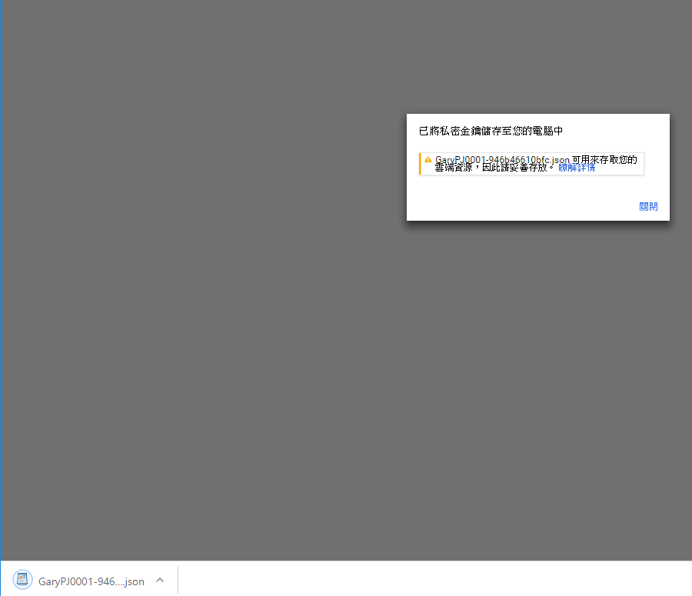The height and width of the screenshot is (596, 692).
Task: Click the GaryPJ0001-946b46610bfc.json warning message
Action: point(532,164)
